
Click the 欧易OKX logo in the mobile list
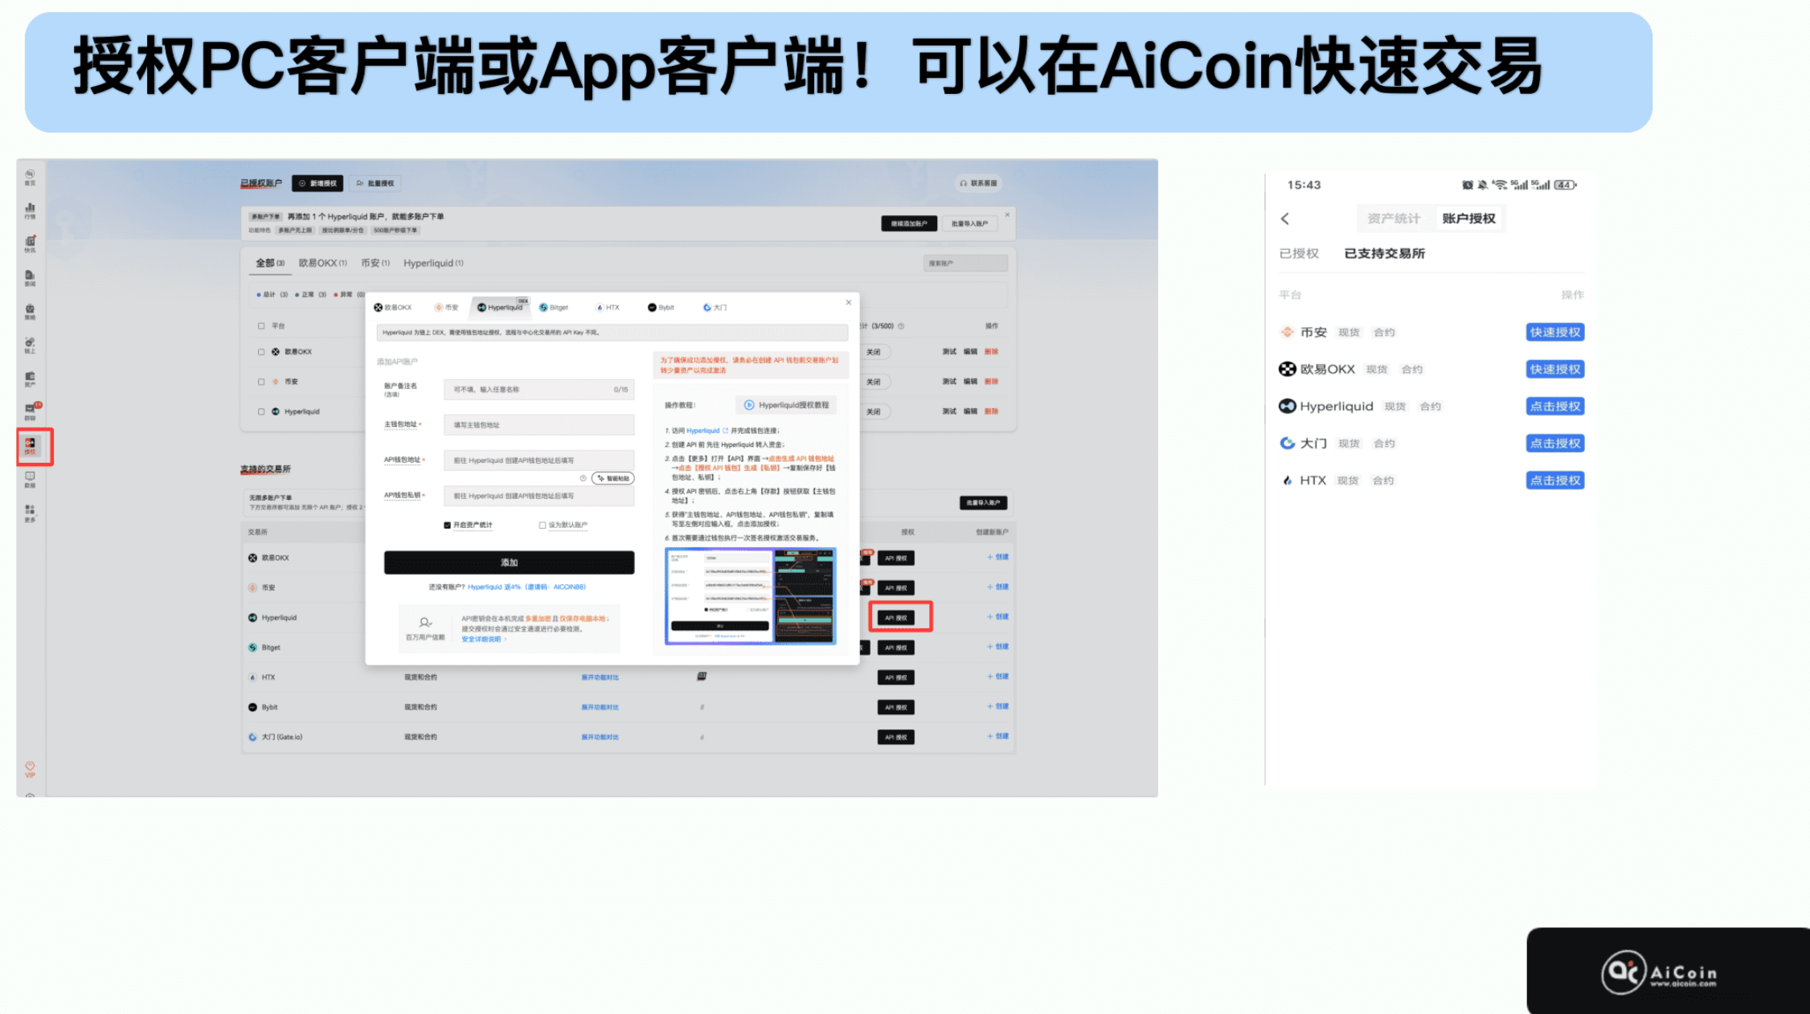(x=1287, y=369)
